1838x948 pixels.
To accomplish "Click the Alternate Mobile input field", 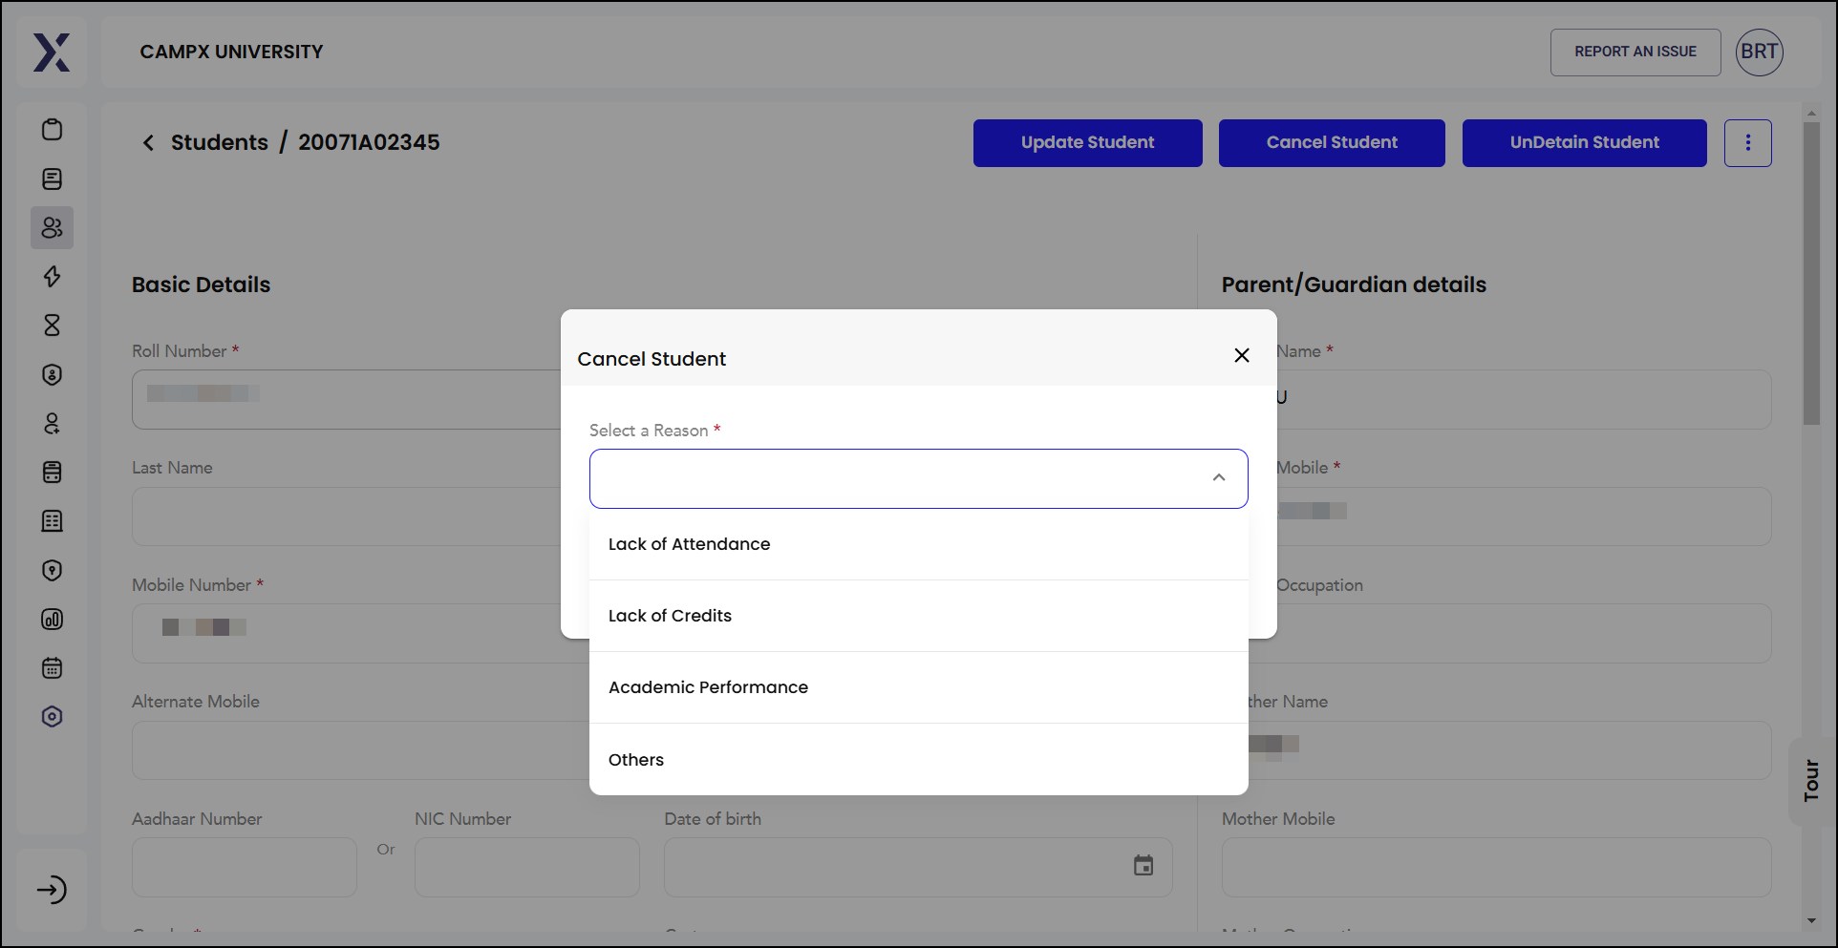I will (360, 750).
